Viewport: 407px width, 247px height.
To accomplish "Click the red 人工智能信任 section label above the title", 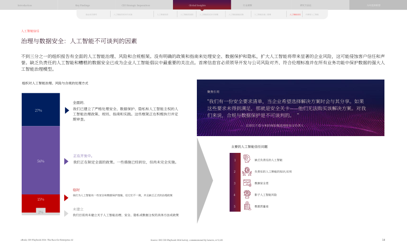I will 30,31.
